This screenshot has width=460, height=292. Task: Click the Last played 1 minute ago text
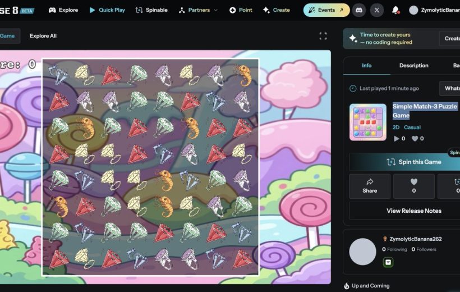point(389,88)
